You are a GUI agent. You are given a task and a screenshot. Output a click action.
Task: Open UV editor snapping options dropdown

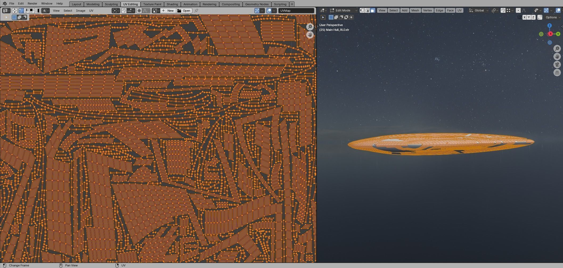point(131,11)
